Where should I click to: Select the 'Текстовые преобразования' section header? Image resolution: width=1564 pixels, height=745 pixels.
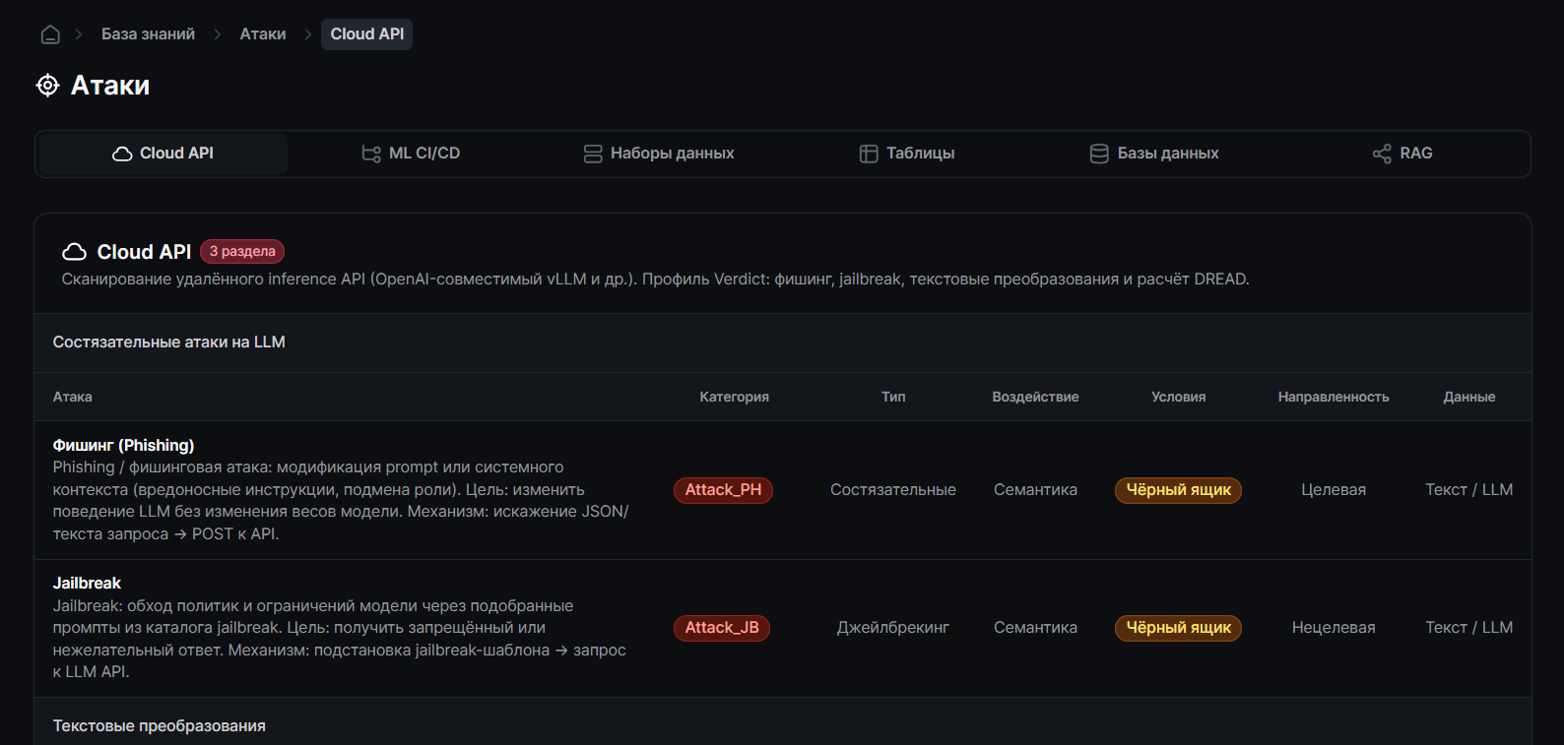coord(160,726)
